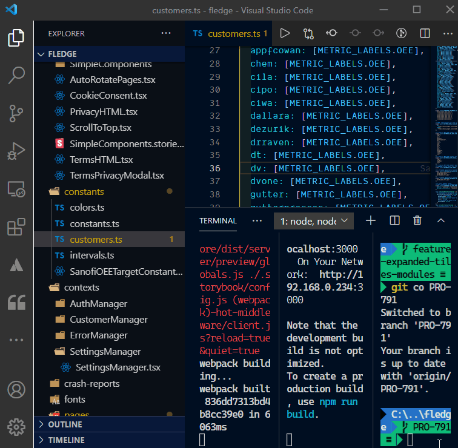458x448 pixels.
Task: Open AutoRotatePages.tsx file
Action: pyautogui.click(x=109, y=80)
